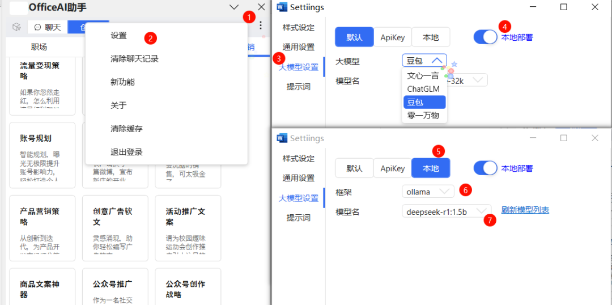Switch to the 聊天 tab
612x305 pixels.
click(x=48, y=27)
